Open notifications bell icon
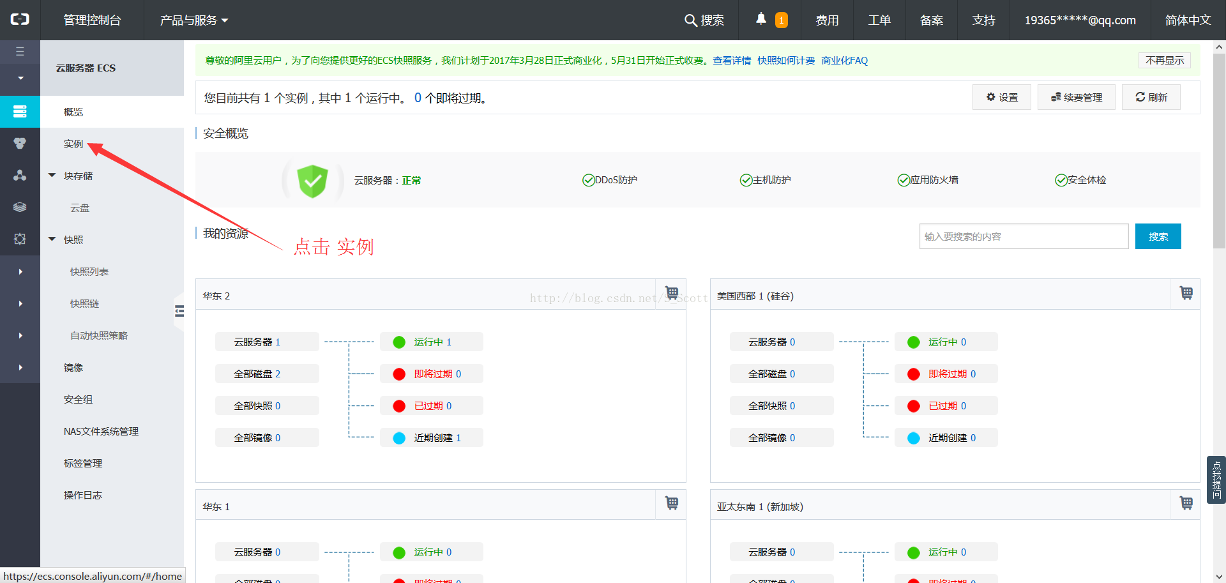Viewport: 1226px width, 583px height. pyautogui.click(x=761, y=19)
